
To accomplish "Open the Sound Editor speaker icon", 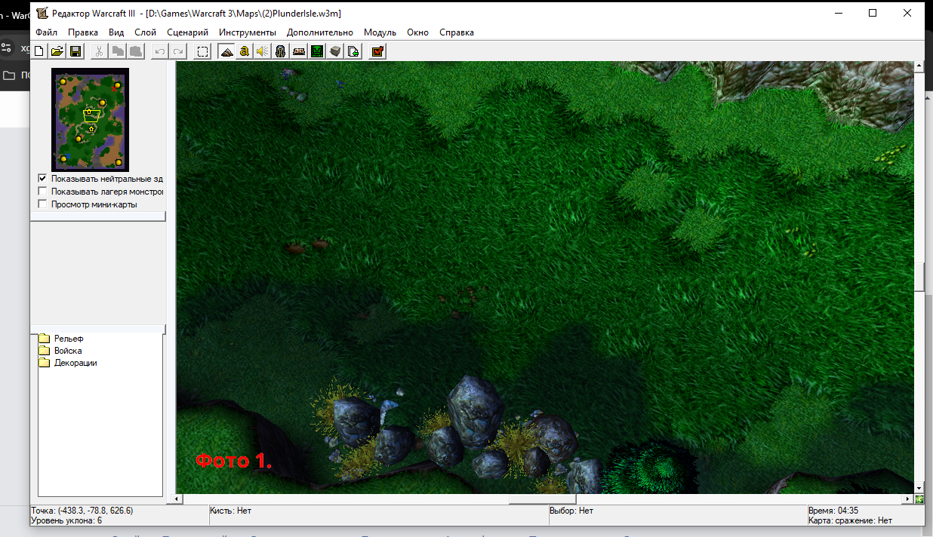I will click(263, 51).
